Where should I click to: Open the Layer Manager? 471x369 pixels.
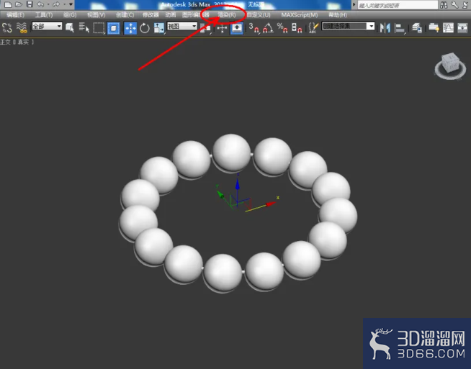tap(417, 28)
